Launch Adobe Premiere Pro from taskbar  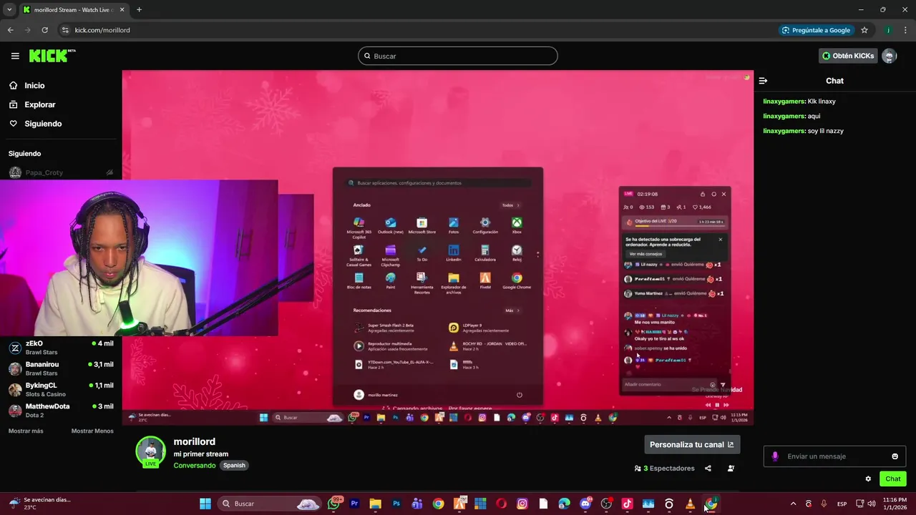tap(354, 504)
